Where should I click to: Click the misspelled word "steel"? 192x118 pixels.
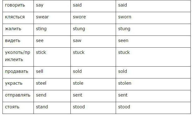[41, 83]
